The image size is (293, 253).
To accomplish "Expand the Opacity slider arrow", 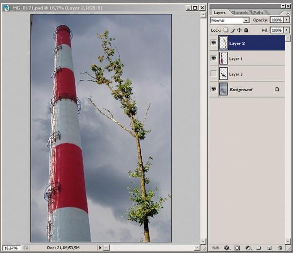I will click(286, 20).
